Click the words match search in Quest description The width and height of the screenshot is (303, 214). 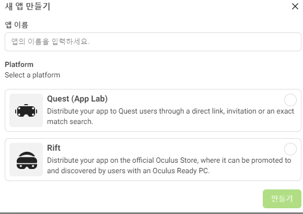point(70,121)
